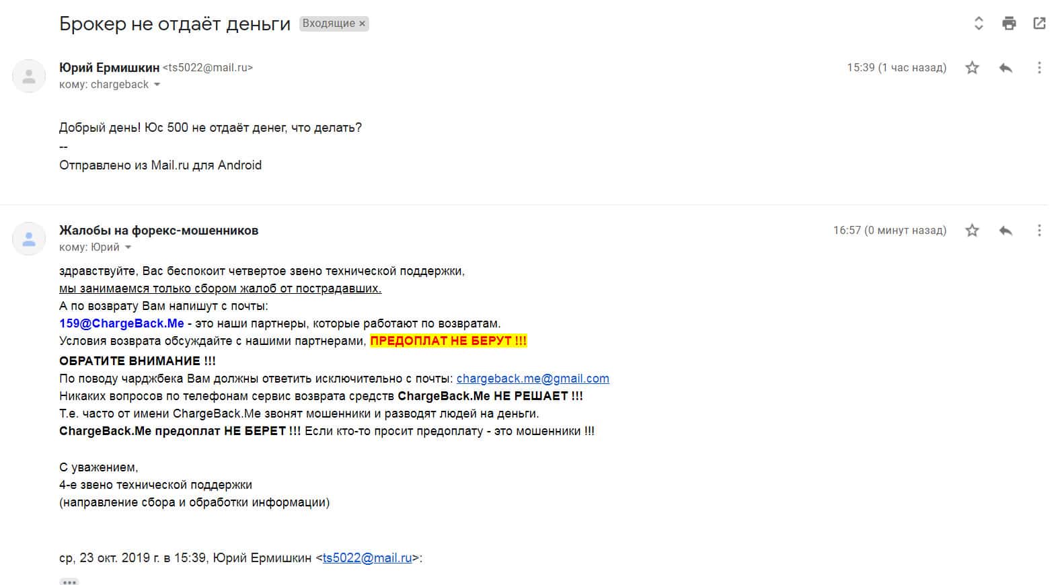
Task: Open more options for the 15:39 message
Action: pos(1039,68)
